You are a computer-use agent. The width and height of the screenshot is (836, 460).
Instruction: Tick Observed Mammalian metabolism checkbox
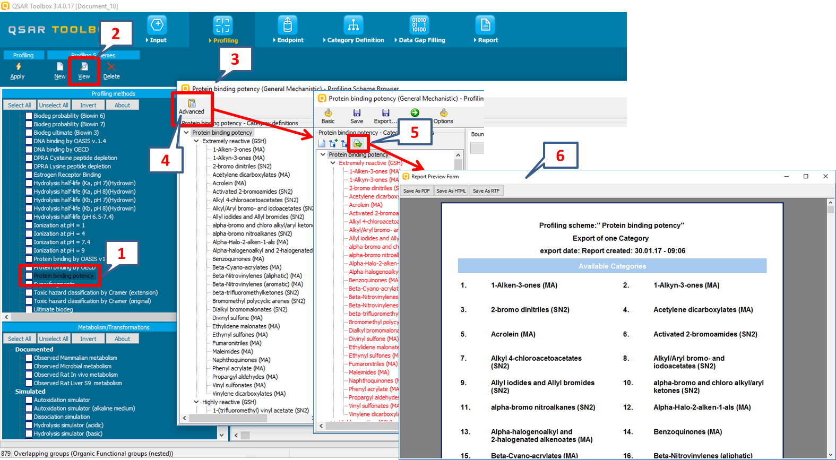pyautogui.click(x=29, y=358)
